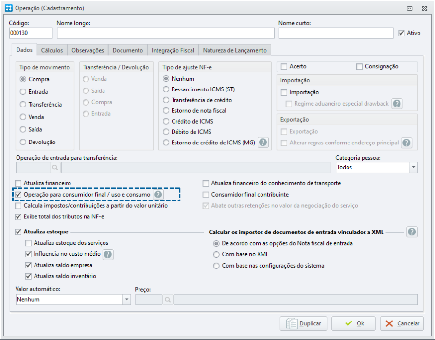
Task: Select Ressarcimento ICMS (ST) adjustment type
Action: tap(166, 89)
